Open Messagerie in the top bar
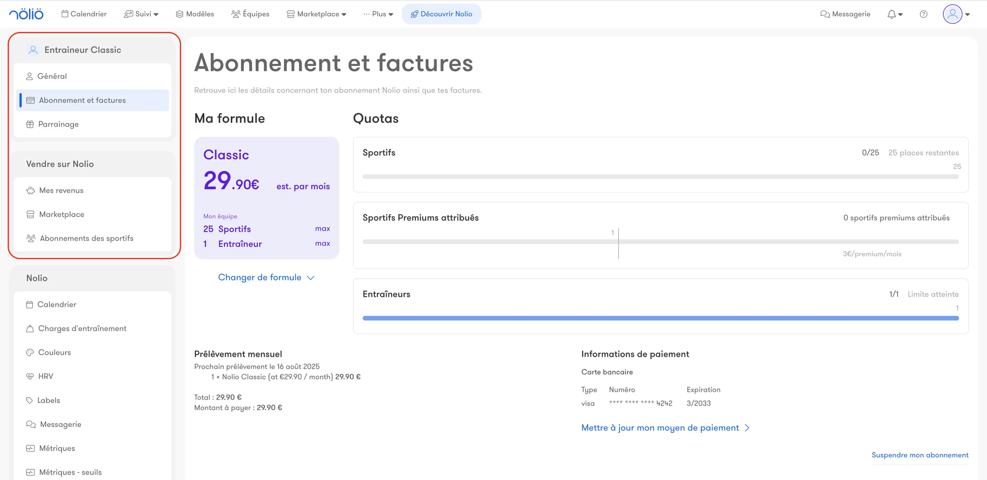 [845, 14]
